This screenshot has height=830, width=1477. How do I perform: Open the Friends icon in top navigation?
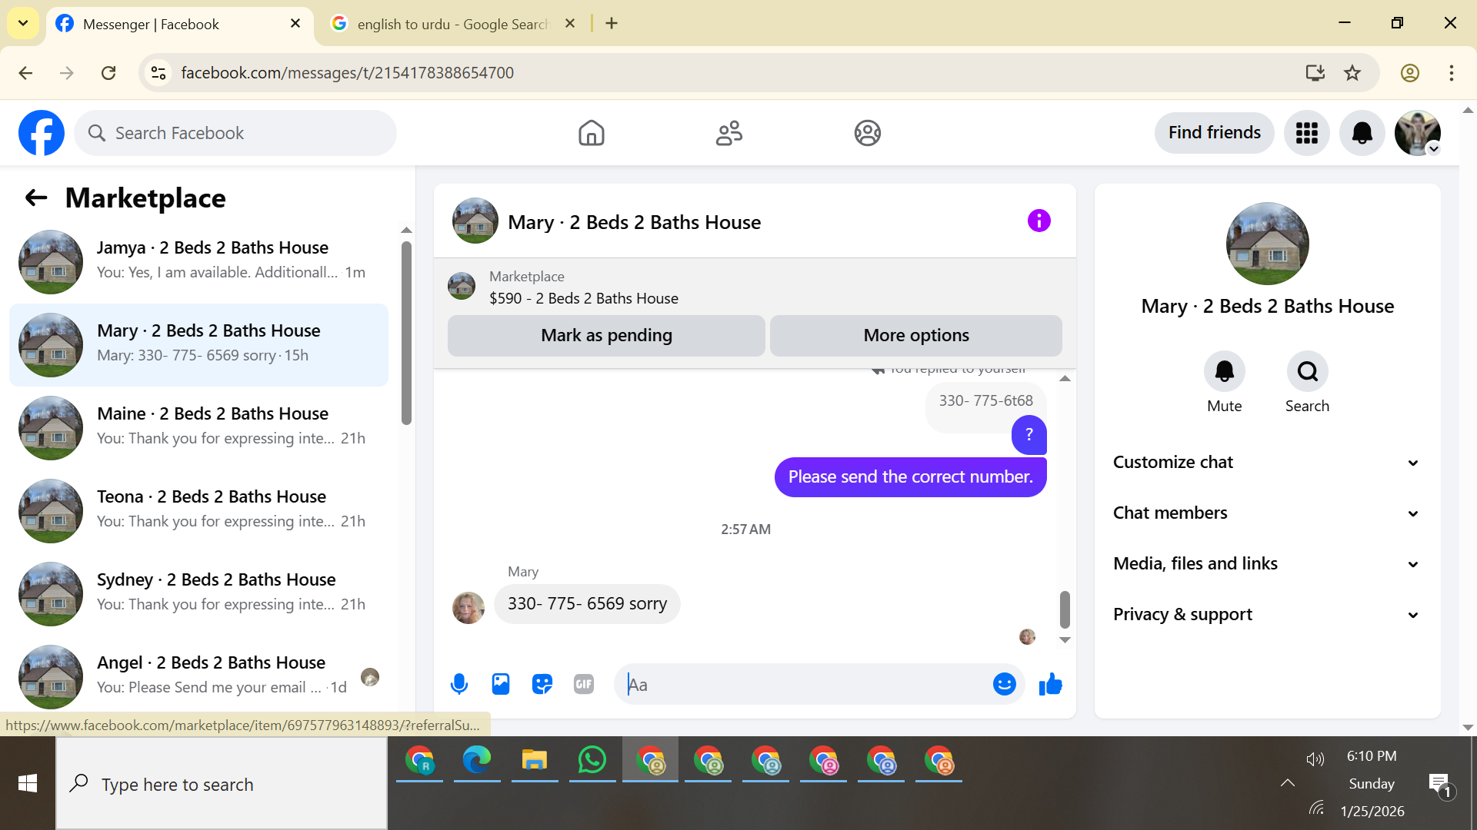pyautogui.click(x=728, y=133)
